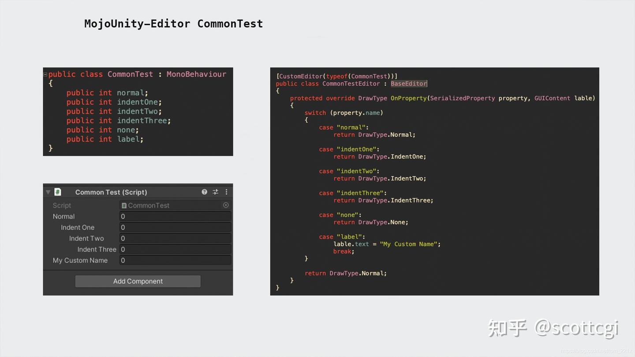Collapse the CommonTest class code fold marker
This screenshot has height=357, width=635.
pyautogui.click(x=45, y=74)
